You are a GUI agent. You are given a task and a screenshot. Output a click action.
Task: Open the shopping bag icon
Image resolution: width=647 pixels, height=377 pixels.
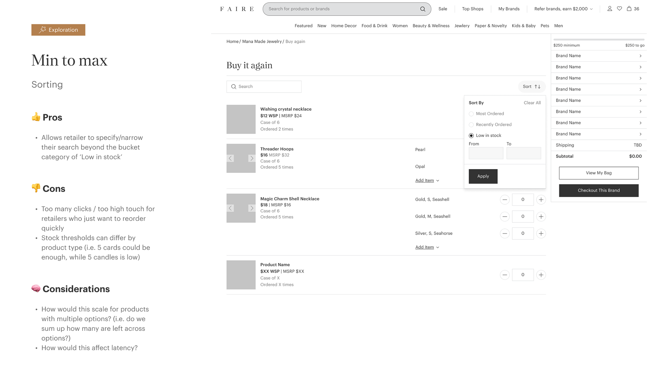click(629, 9)
